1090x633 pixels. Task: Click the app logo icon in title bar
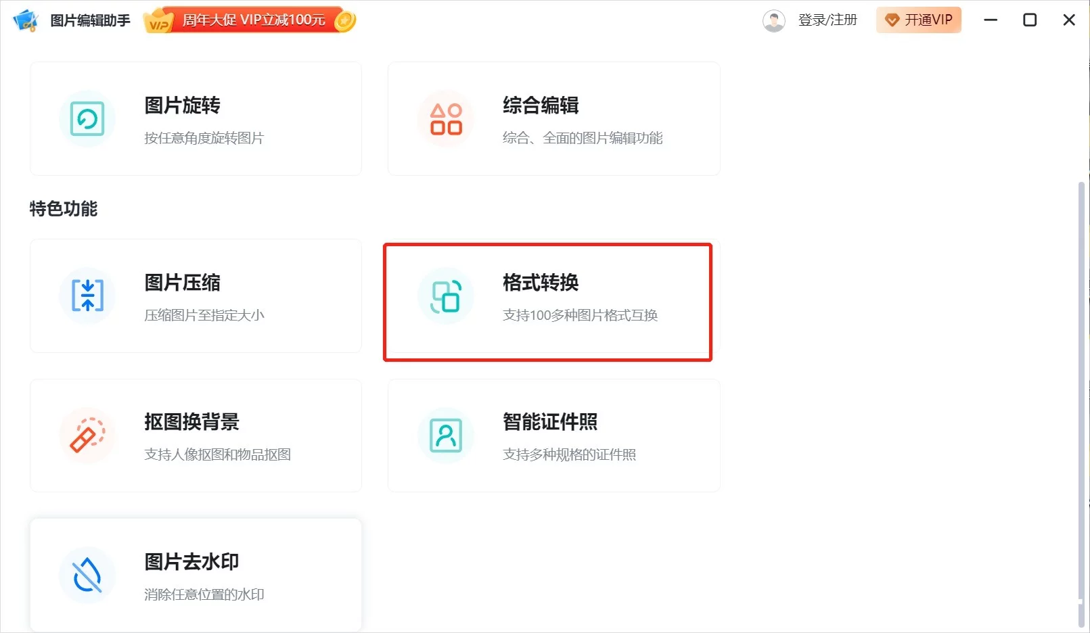26,20
